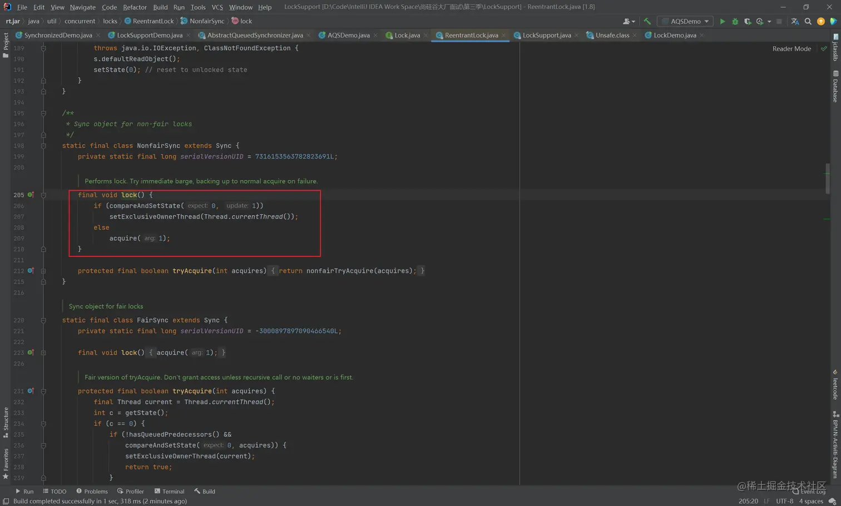Click the override gutter icon on line 223
The width and height of the screenshot is (841, 506).
(x=31, y=353)
